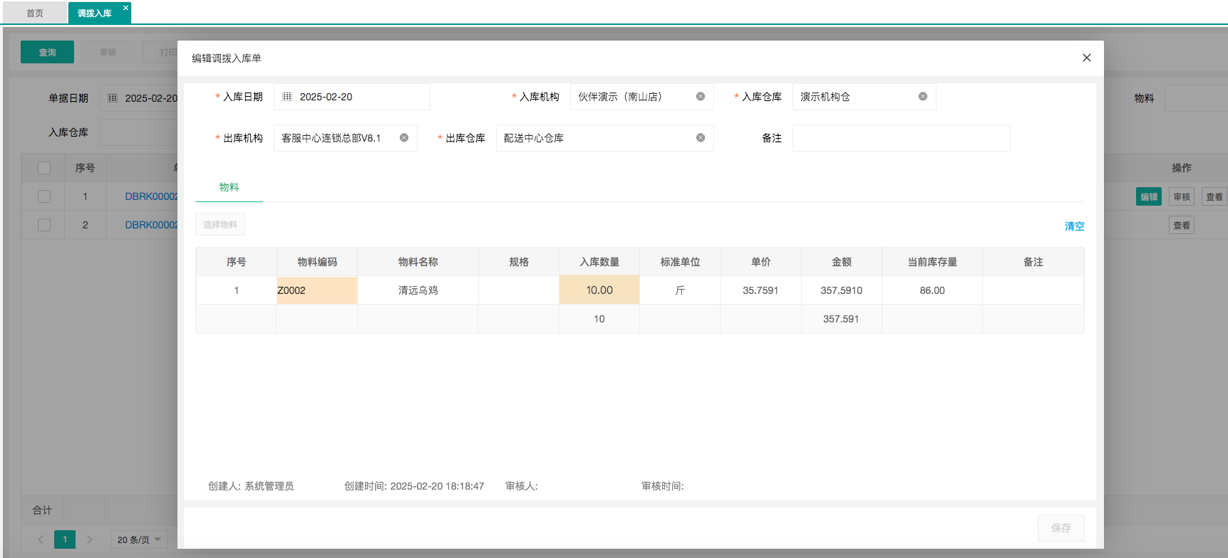
Task: Click the calendar icon in 入库日期 field
Action: point(287,97)
